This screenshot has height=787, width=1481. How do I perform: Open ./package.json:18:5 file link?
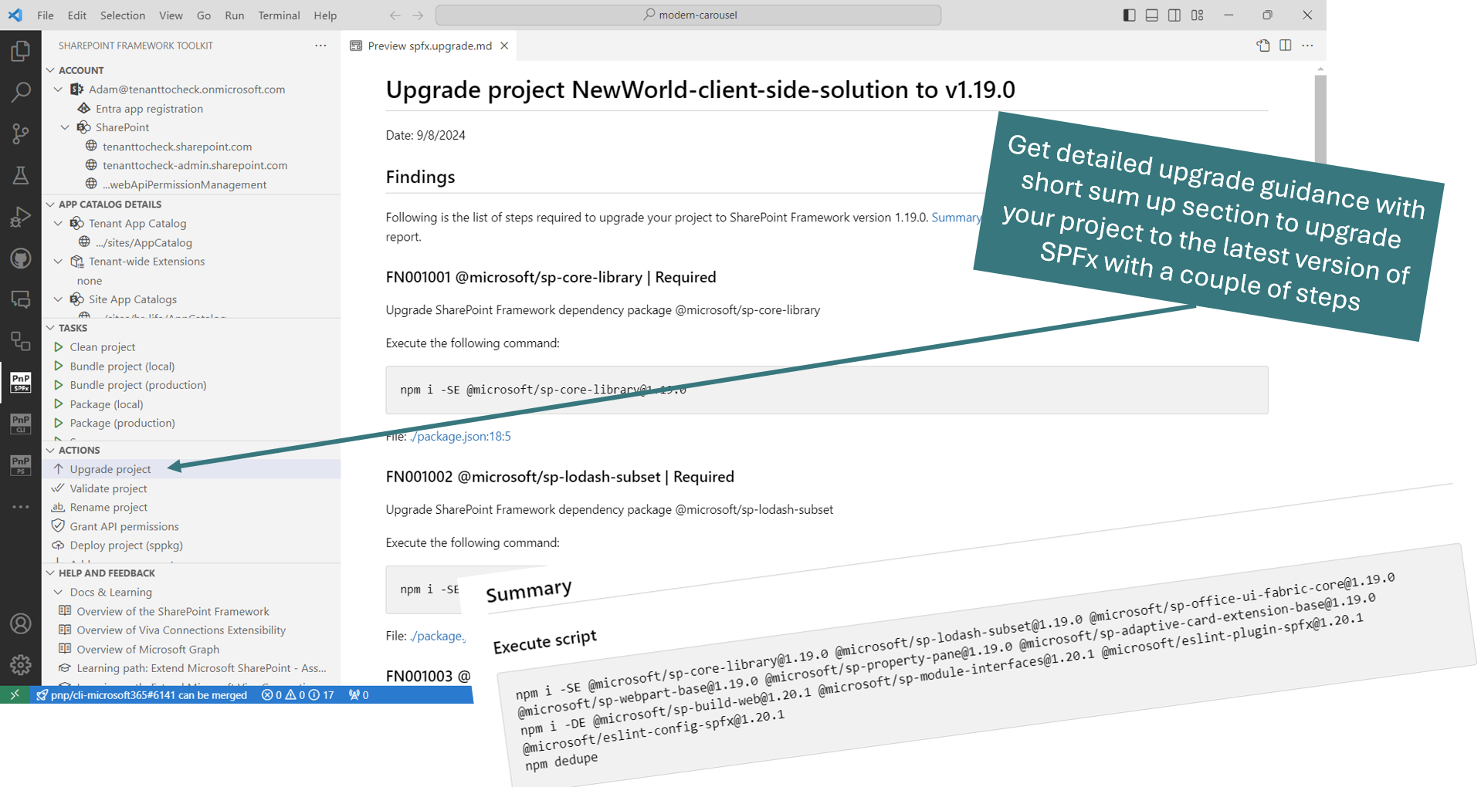pyautogui.click(x=460, y=437)
